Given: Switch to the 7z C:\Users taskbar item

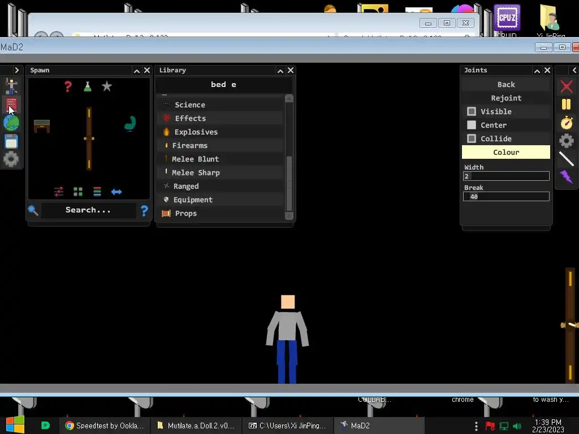Looking at the screenshot, I should click(x=287, y=426).
